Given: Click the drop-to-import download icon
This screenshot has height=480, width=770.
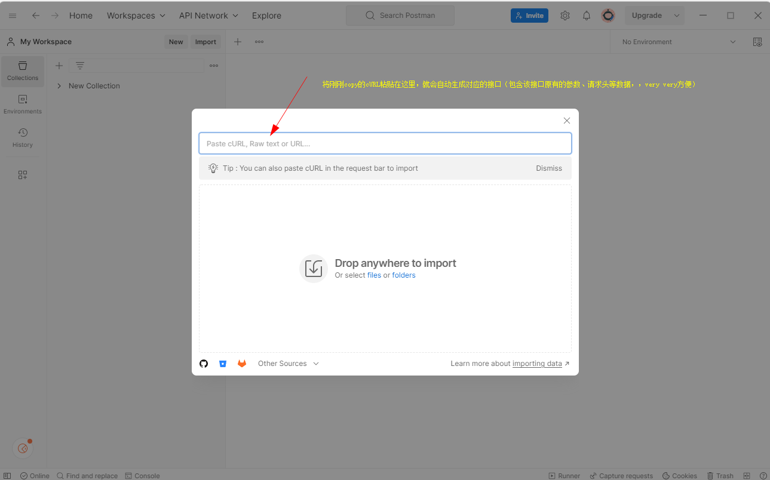Looking at the screenshot, I should coord(314,269).
